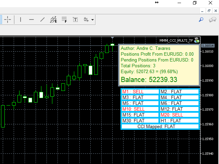This screenshot has height=164, width=219.
Task: Click the M1.: SELL signal cell
Action: [140, 92]
